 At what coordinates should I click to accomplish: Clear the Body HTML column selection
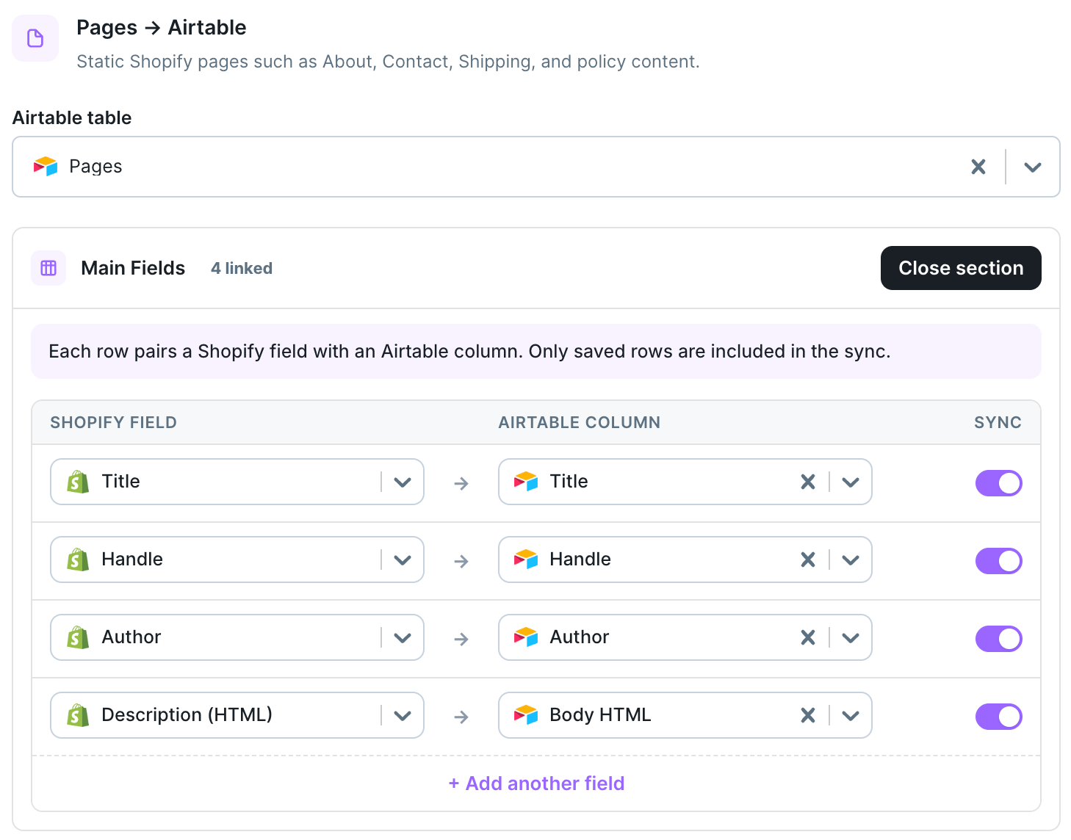[808, 715]
